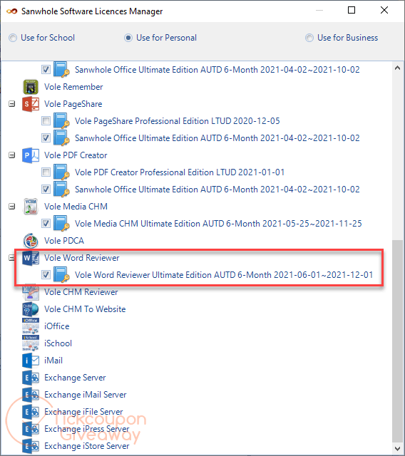Select the Use for School radio button
Screen dimensions: 405x456
(x=13, y=38)
